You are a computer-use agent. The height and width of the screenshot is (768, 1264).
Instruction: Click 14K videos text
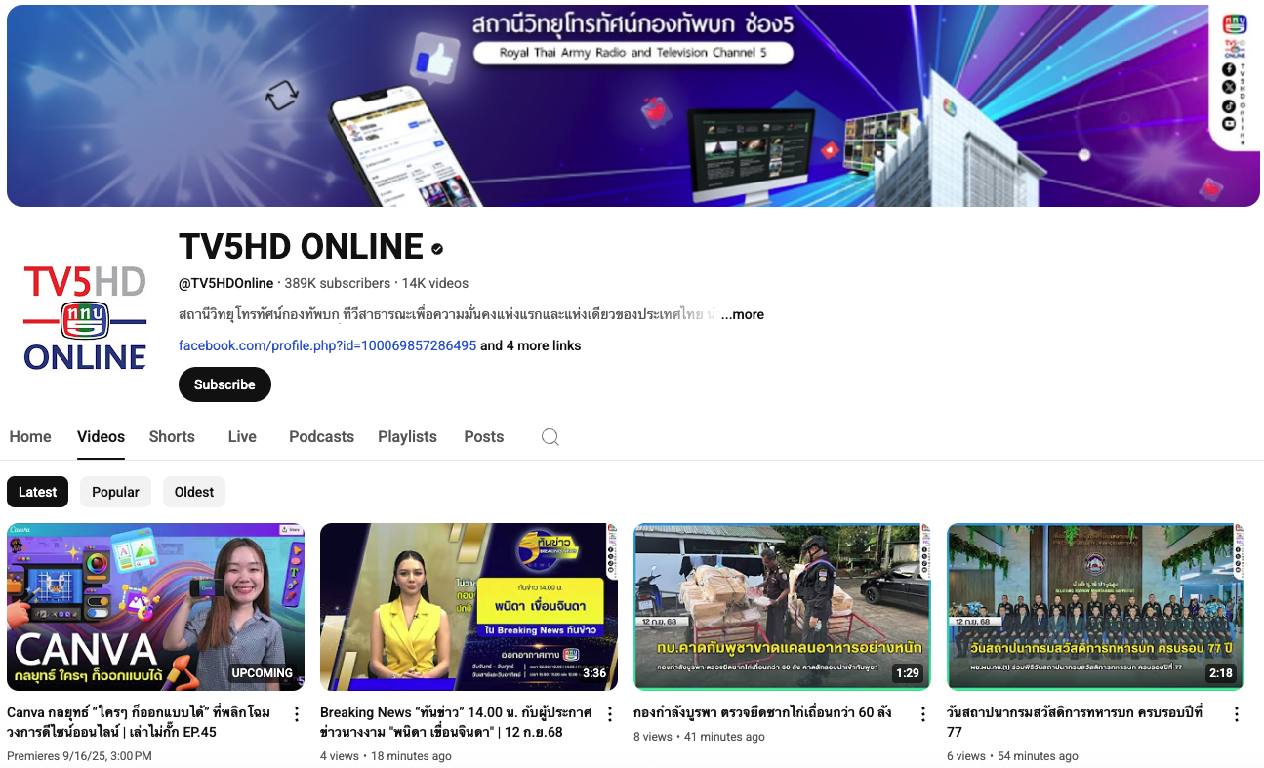[x=435, y=283]
